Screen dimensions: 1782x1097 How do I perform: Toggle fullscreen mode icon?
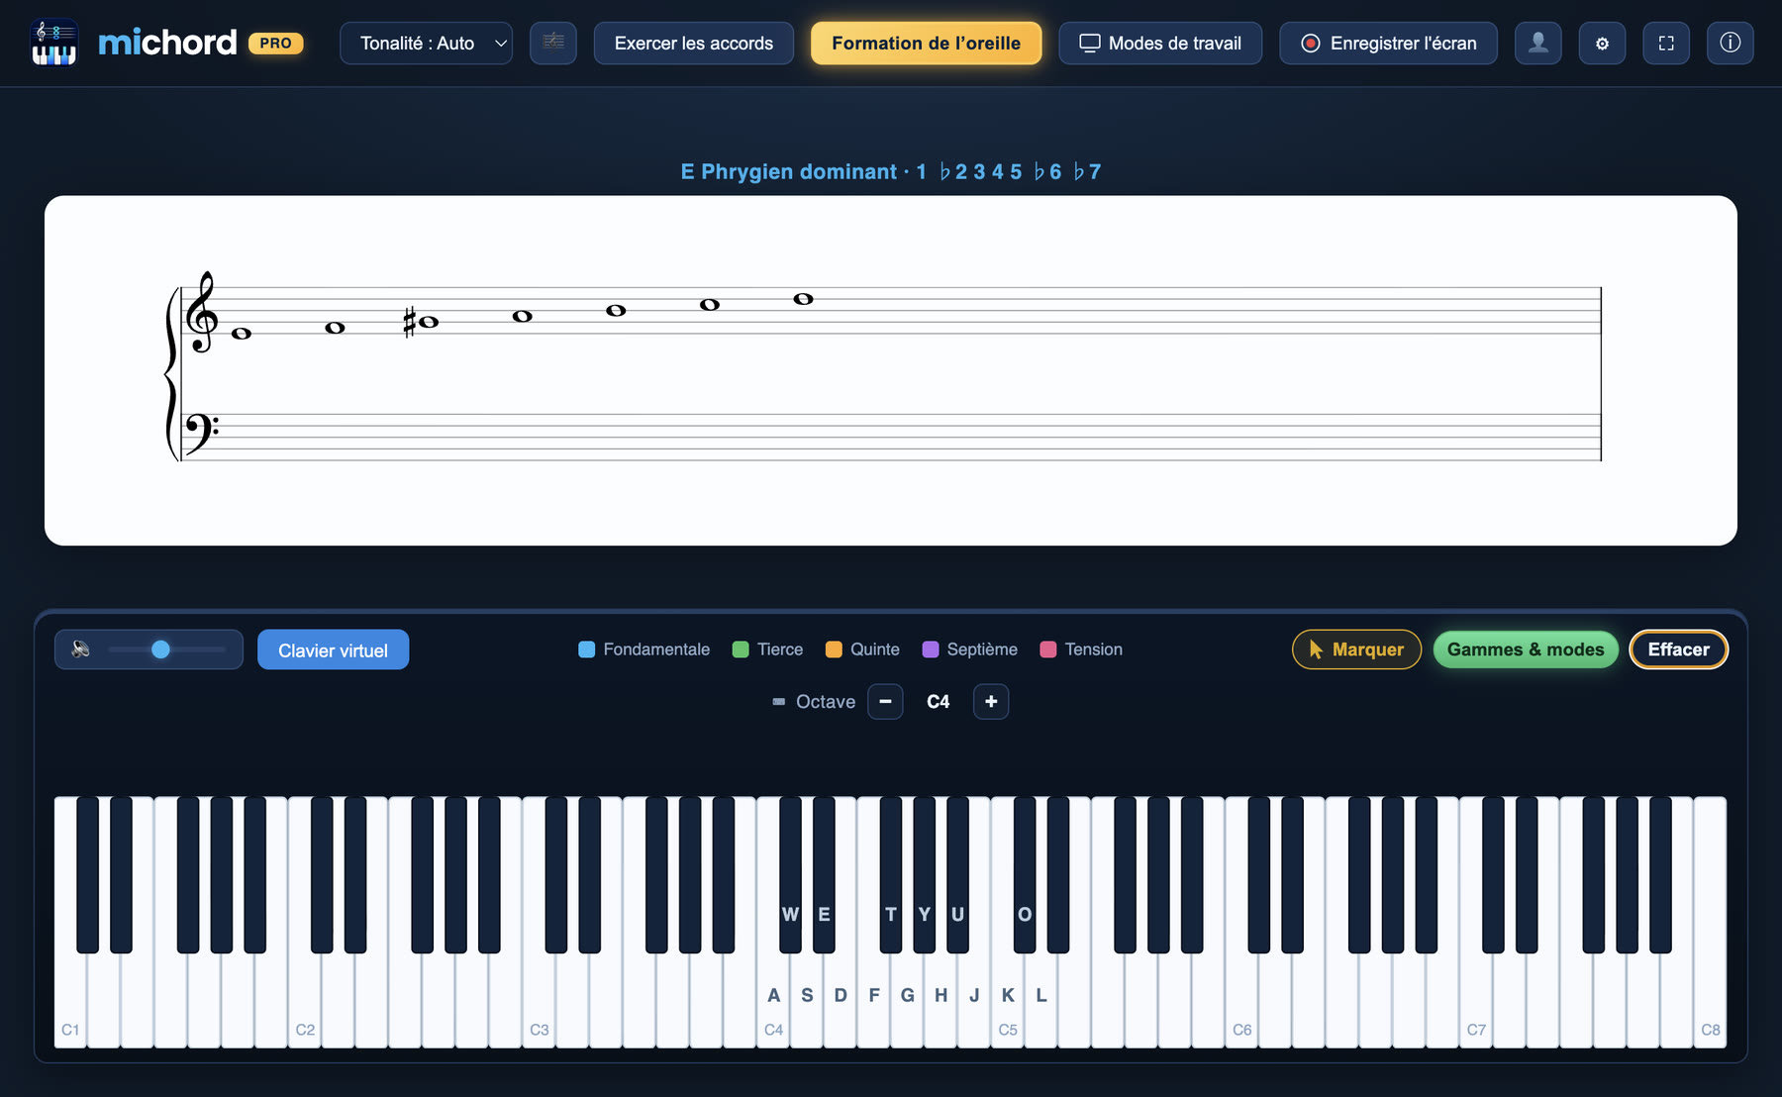point(1666,43)
